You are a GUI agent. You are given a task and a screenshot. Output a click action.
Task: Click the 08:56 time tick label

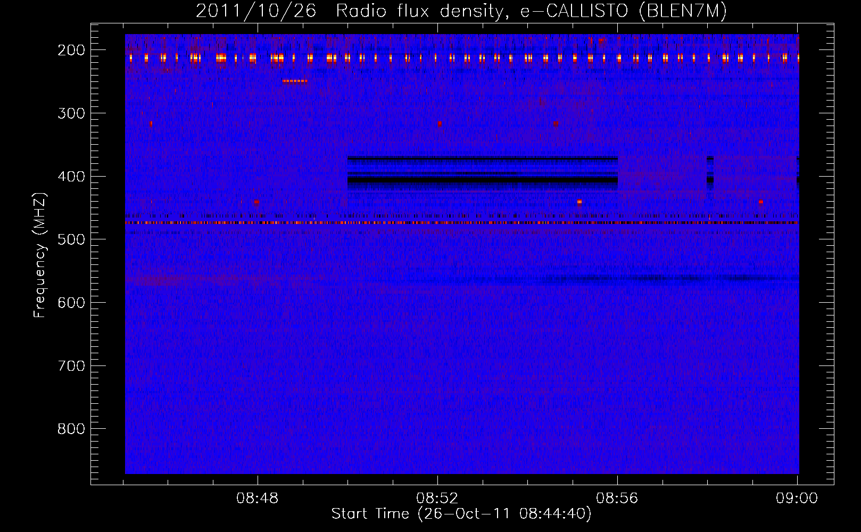coord(617,498)
